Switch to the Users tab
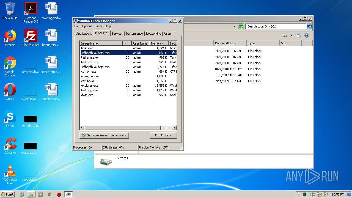 pyautogui.click(x=168, y=34)
